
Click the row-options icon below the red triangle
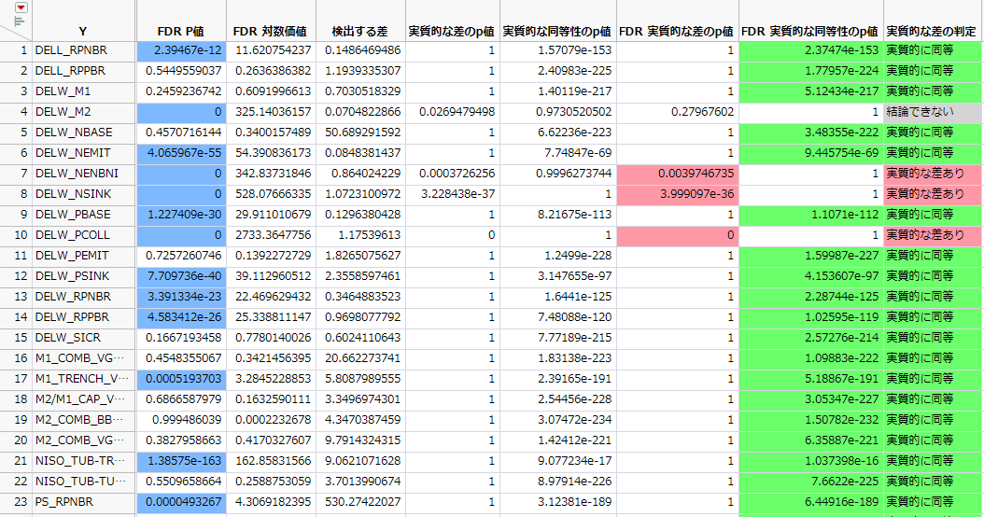[19, 21]
